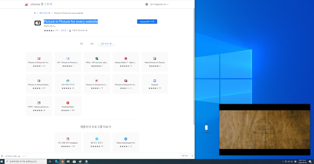Viewport: 314px width, 164px height.
Task: Click the picture-in-picture video window
Action: pos(264,129)
